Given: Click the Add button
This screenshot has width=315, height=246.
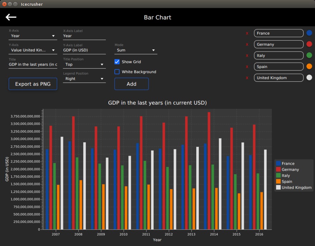Looking at the screenshot, I should (132, 84).
